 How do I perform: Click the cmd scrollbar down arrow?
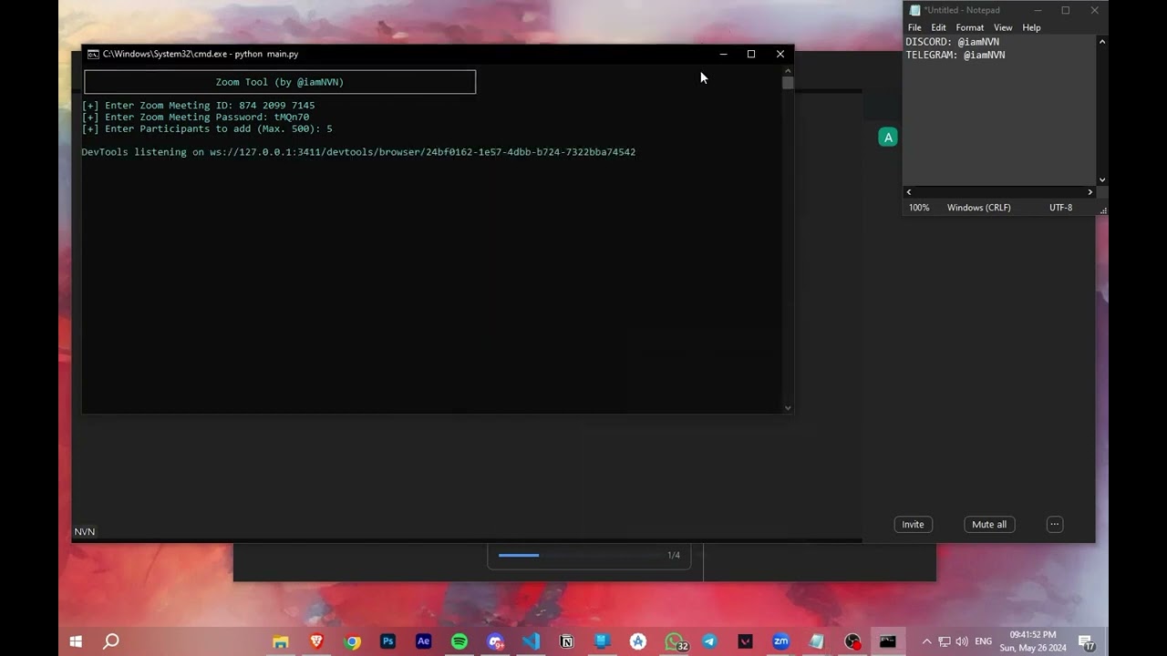[x=788, y=408]
